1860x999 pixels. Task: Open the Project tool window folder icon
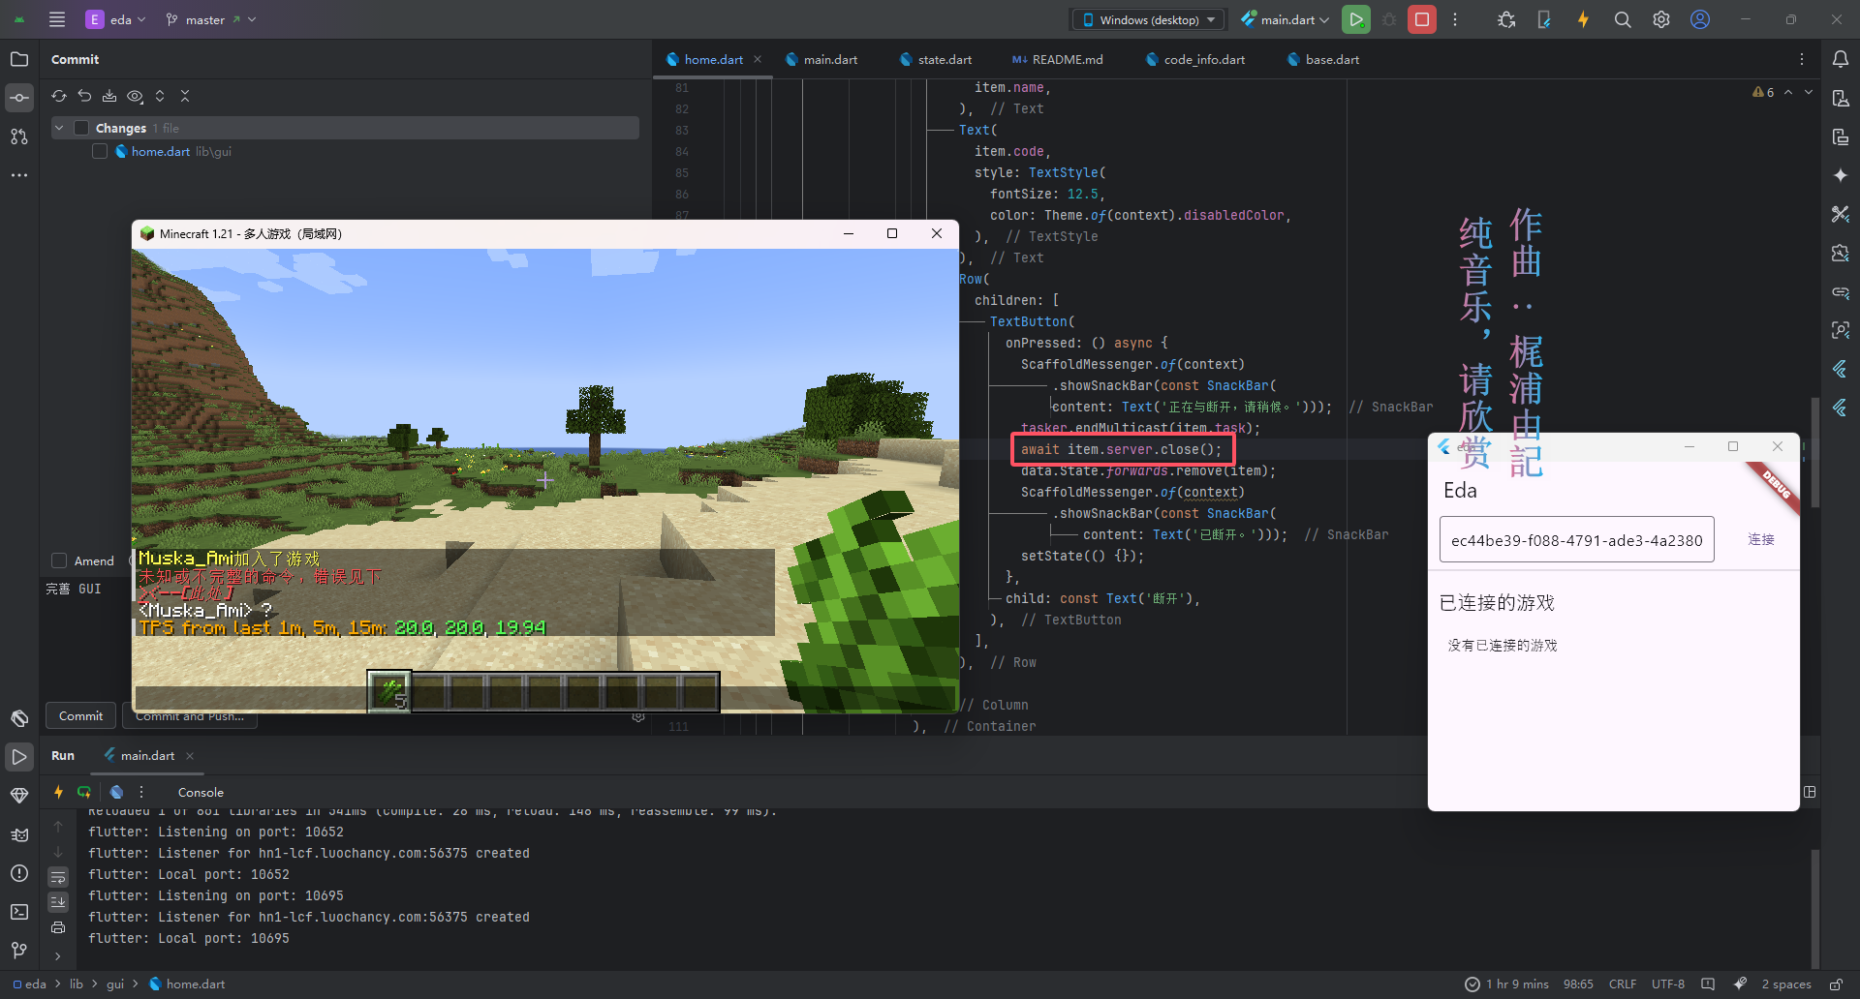coord(19,59)
